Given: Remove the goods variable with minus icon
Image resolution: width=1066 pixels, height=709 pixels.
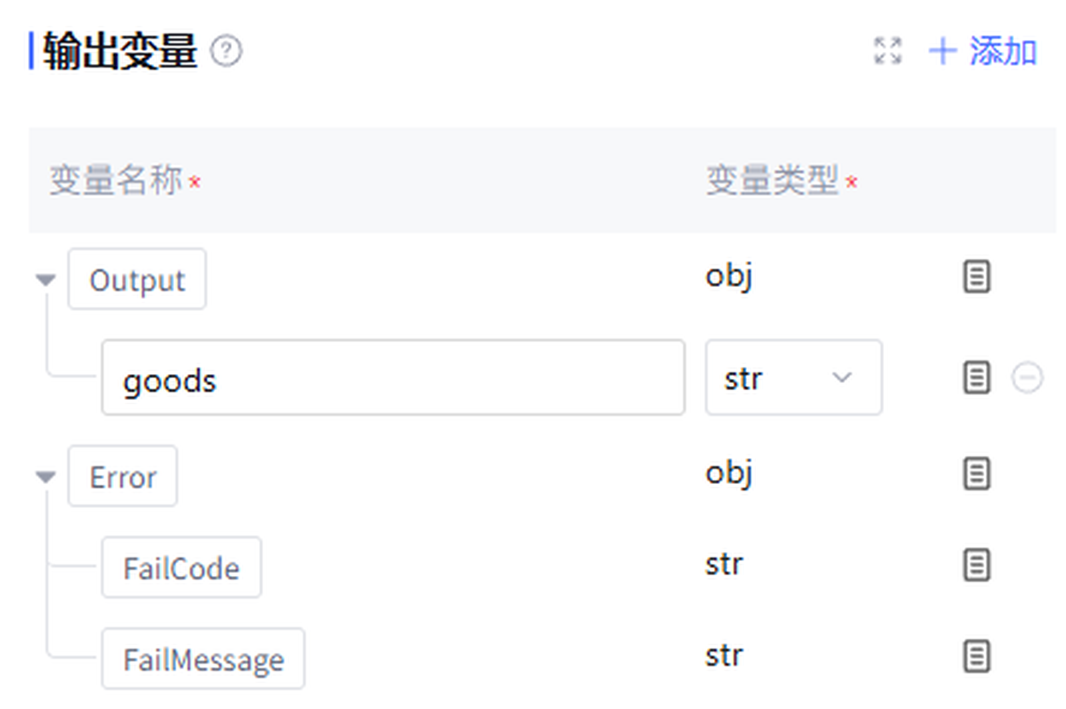Looking at the screenshot, I should (1027, 377).
